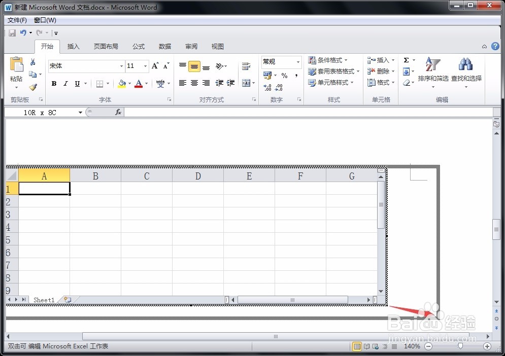Image resolution: width=505 pixels, height=356 pixels.
Task: Apply the yellow fill color bucket
Action: pos(122,84)
